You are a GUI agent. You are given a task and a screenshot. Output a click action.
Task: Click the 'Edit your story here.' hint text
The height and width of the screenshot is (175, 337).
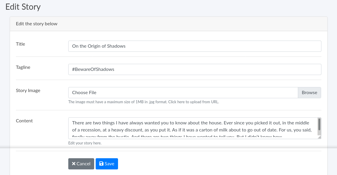(85, 143)
